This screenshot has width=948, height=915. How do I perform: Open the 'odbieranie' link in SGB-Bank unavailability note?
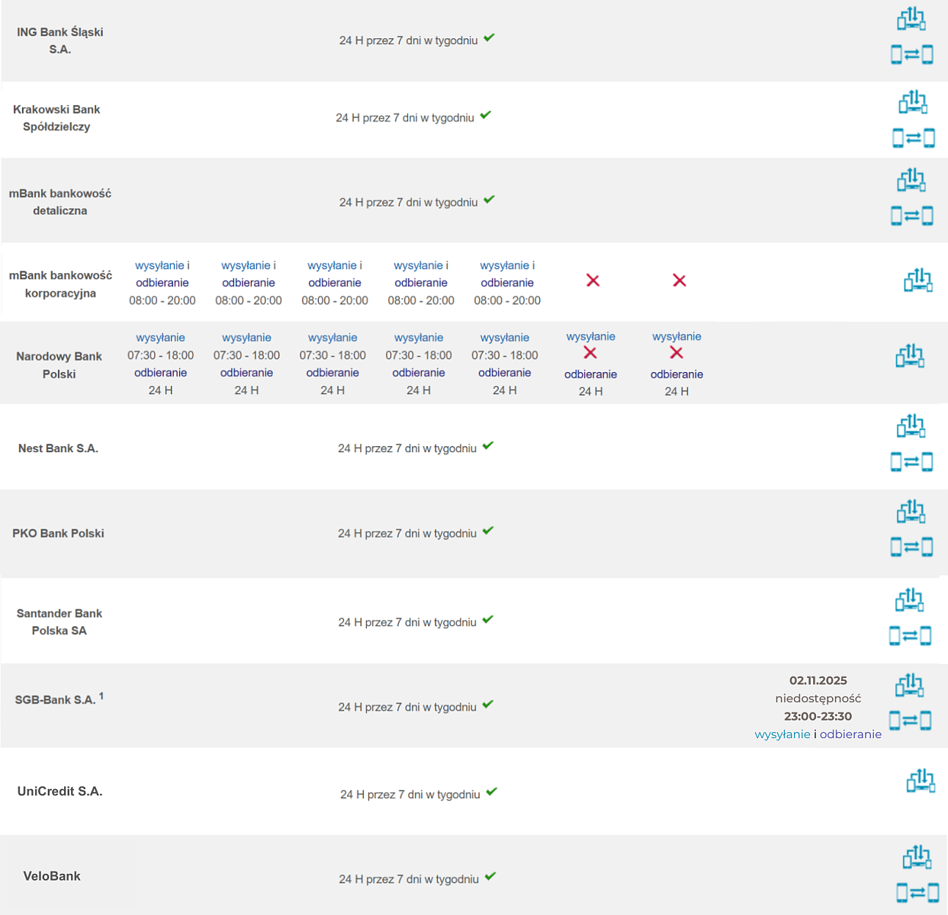[x=850, y=734]
